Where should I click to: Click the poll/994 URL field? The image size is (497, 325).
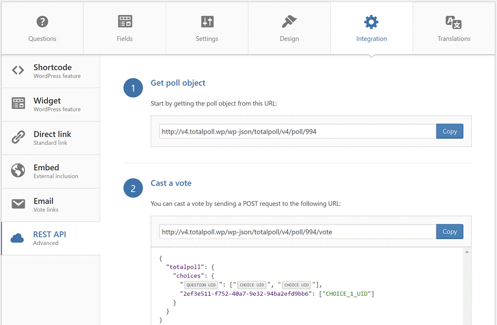tap(298, 131)
